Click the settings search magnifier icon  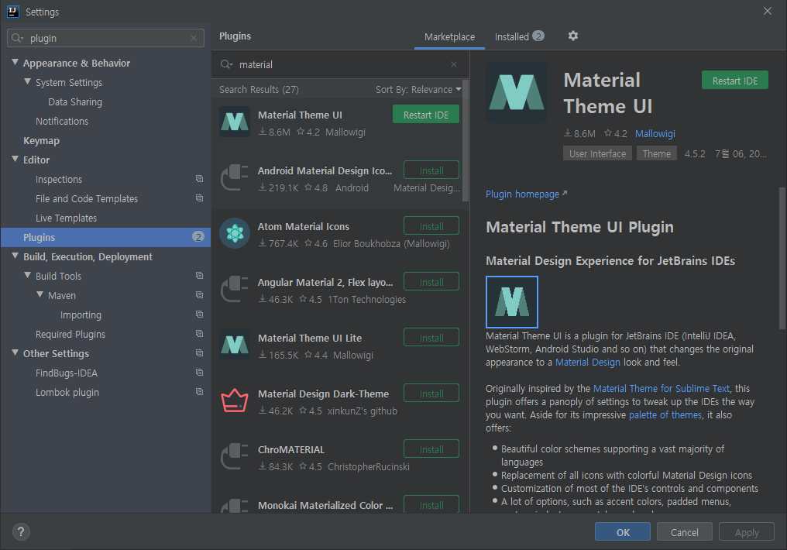click(x=18, y=38)
